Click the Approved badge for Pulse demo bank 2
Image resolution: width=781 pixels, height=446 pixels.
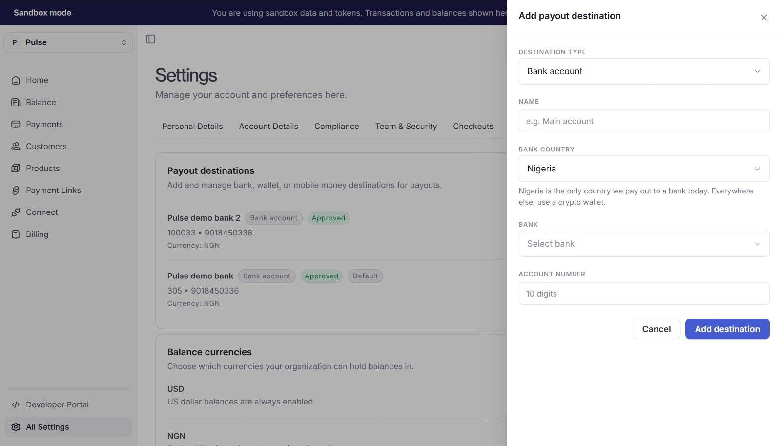click(329, 218)
